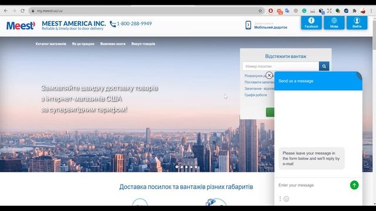Screen dimensions: 376x211
Task: Open the Chrome three-dot menu
Action: 371,11
